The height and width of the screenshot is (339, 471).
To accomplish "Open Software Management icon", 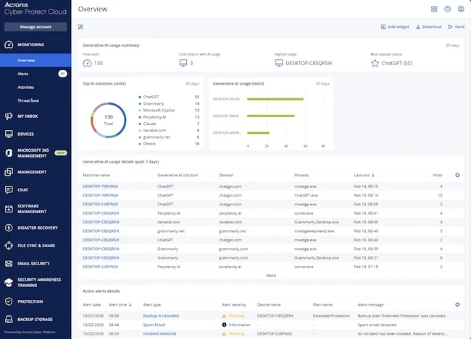I will click(x=9, y=209).
